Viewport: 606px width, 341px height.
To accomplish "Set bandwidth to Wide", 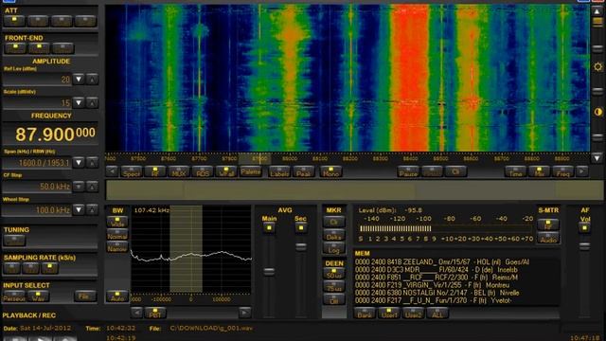I will click(117, 222).
